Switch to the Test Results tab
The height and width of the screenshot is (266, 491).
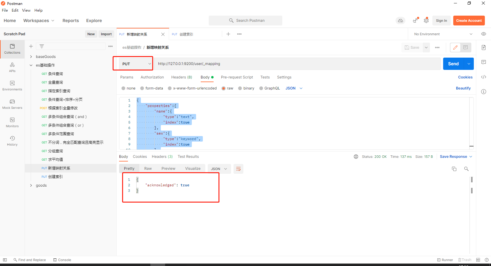point(188,157)
